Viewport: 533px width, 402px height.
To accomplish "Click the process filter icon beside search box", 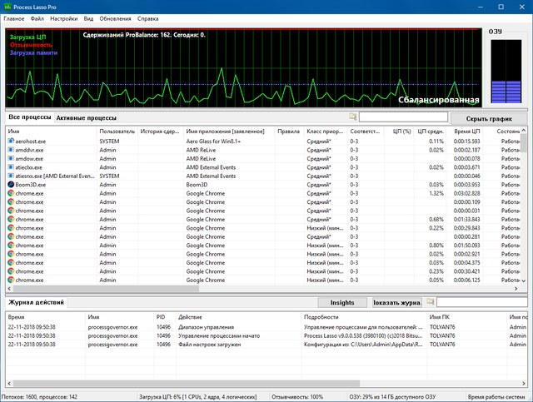I will pyautogui.click(x=353, y=118).
